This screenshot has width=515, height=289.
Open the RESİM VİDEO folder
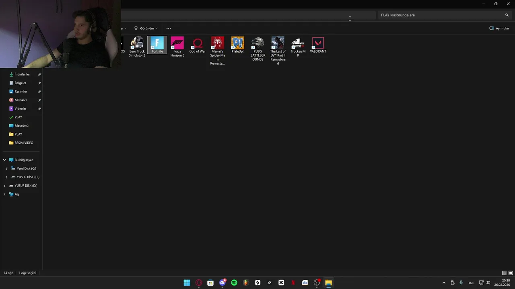coord(22,143)
